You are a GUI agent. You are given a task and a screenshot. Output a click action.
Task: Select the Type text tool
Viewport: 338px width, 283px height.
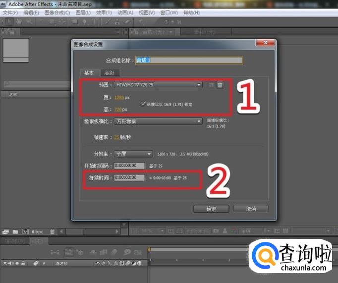tap(94, 22)
